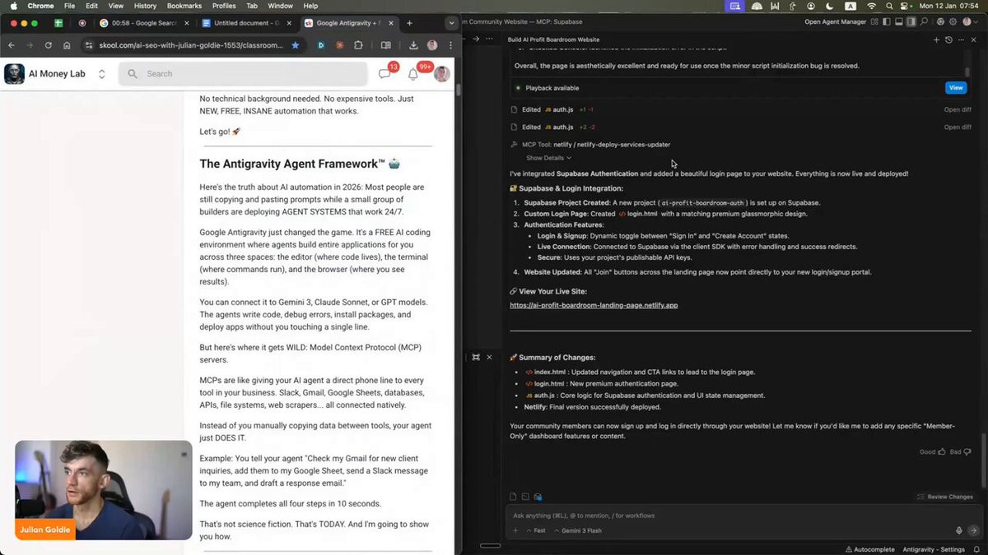The width and height of the screenshot is (988, 555).
Task: Expand Show Details for MCP tool
Action: tap(548, 158)
